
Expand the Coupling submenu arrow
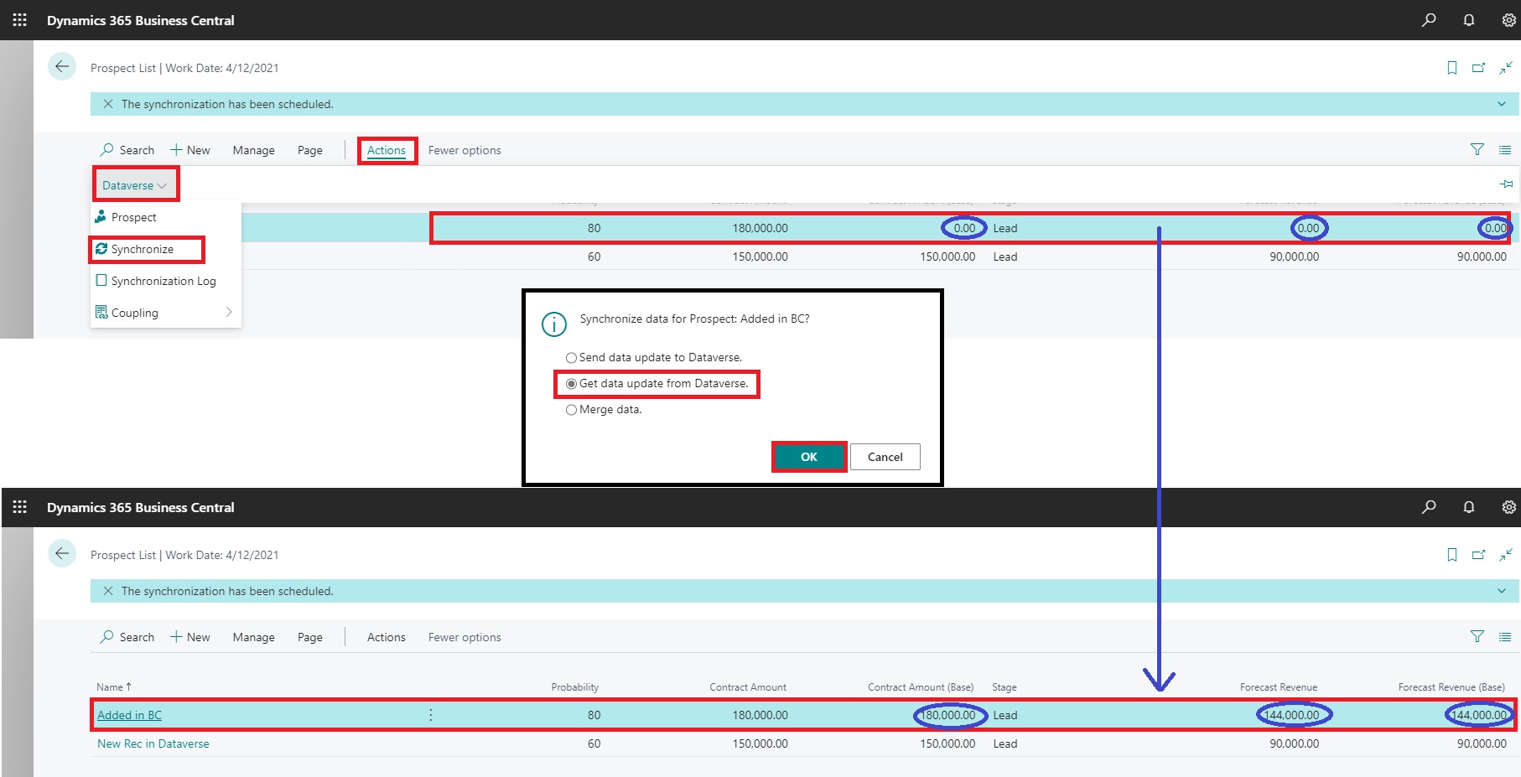point(228,313)
